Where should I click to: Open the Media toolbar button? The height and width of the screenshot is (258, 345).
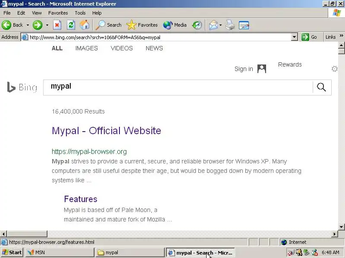click(x=175, y=25)
